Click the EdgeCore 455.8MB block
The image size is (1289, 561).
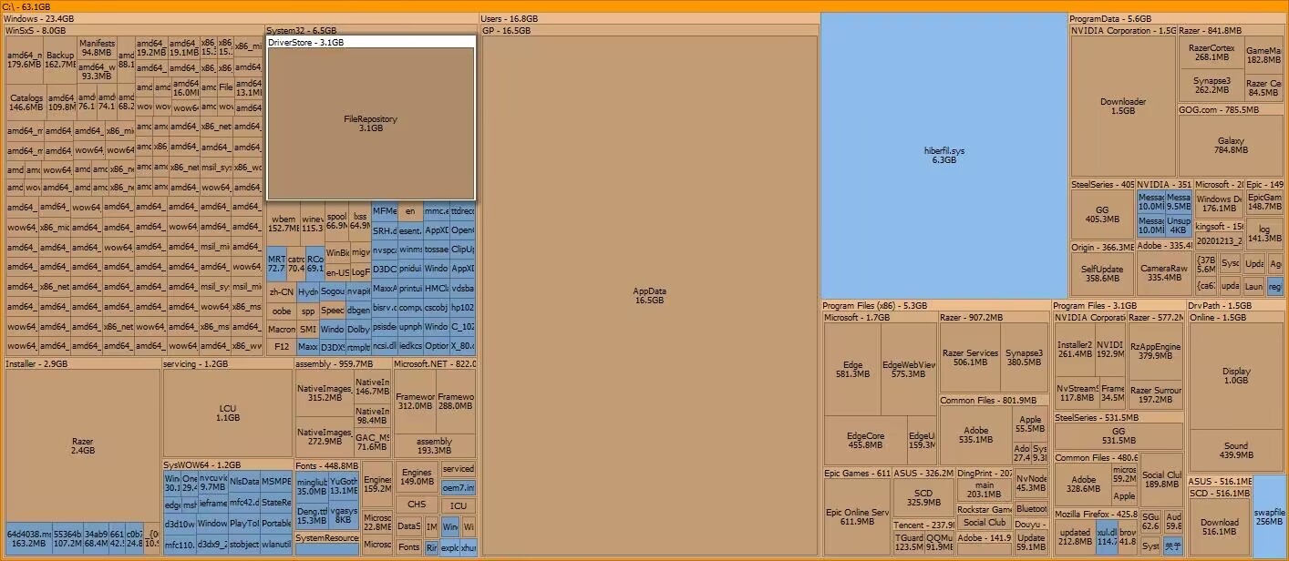coord(866,440)
